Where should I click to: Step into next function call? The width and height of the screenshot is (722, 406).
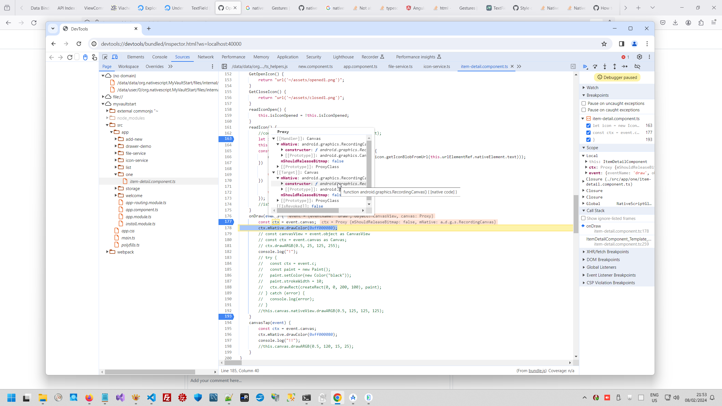605,67
